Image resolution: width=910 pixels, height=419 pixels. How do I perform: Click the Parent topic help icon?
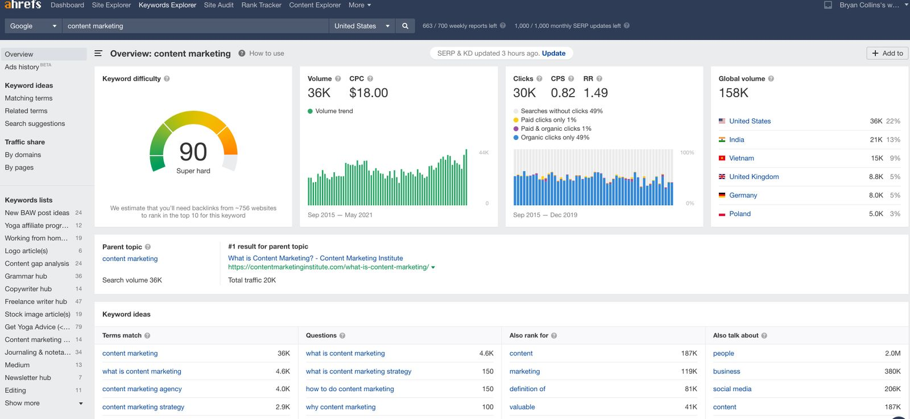148,247
